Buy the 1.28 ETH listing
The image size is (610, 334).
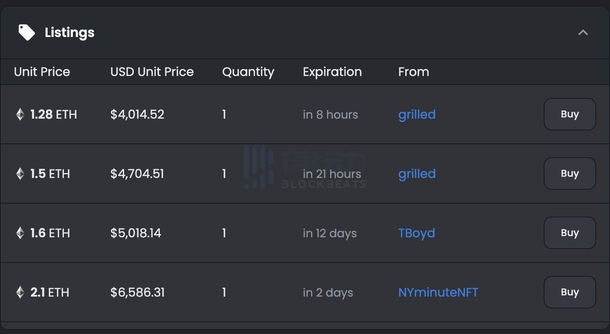(569, 114)
